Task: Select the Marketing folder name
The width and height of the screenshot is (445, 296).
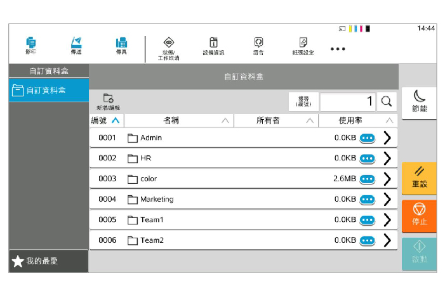Action: point(157,200)
